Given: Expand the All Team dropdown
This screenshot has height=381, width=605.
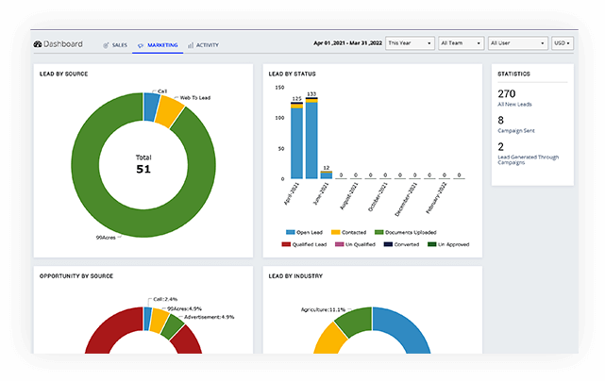Looking at the screenshot, I should click(x=461, y=43).
